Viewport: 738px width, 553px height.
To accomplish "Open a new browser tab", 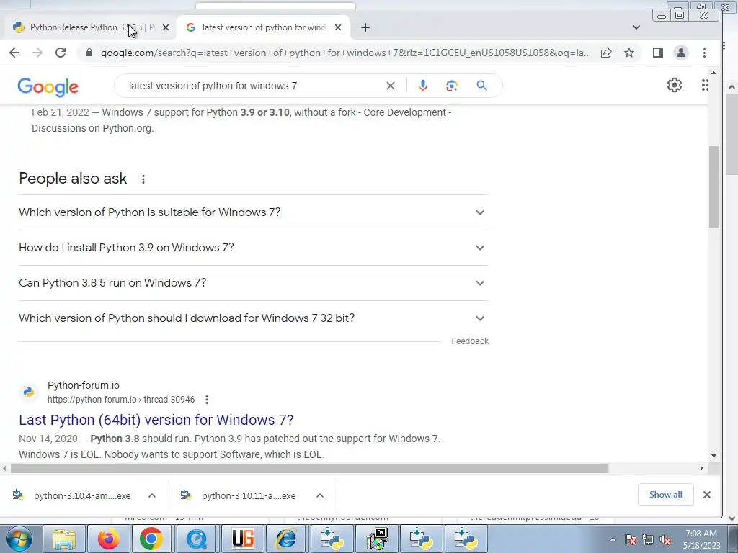I will click(365, 27).
